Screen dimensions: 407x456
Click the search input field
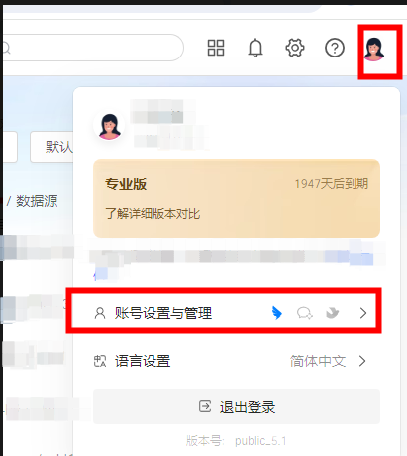(92, 48)
